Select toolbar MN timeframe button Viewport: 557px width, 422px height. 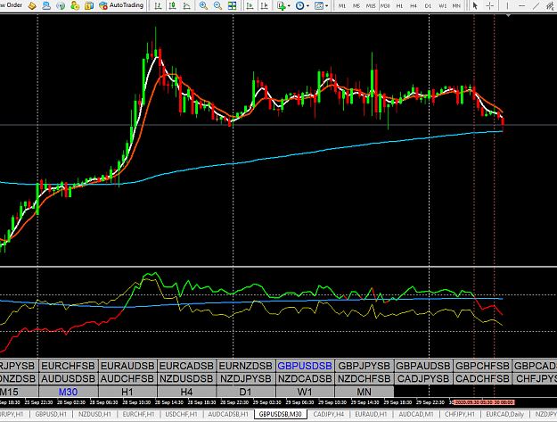(x=456, y=5)
